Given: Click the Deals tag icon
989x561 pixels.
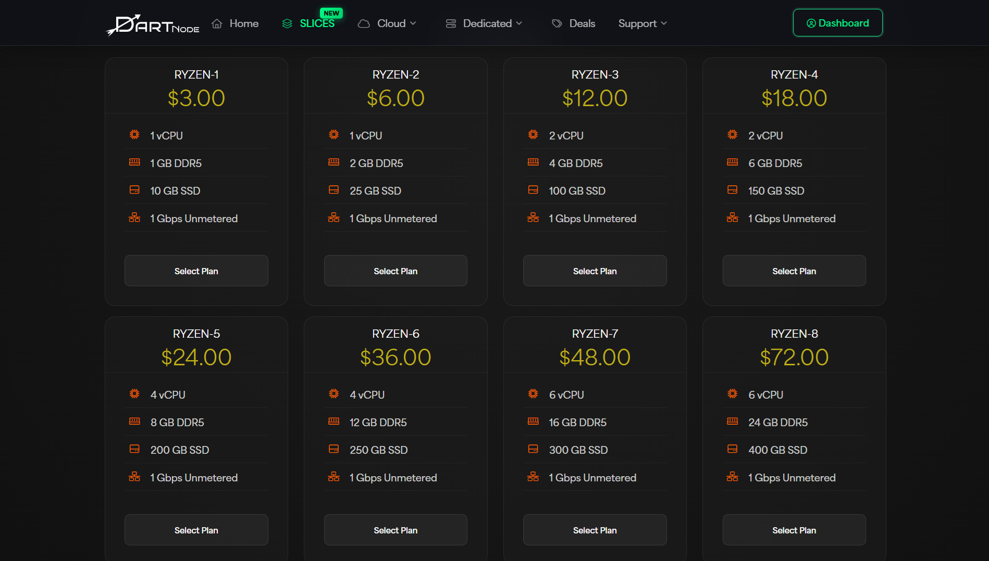Looking at the screenshot, I should [557, 23].
